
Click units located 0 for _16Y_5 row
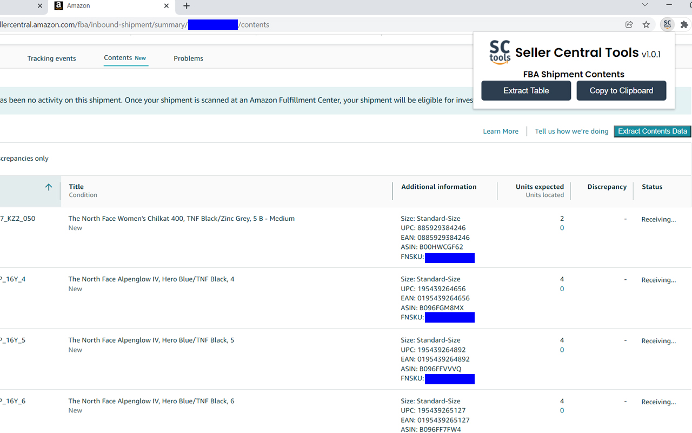[x=562, y=350]
